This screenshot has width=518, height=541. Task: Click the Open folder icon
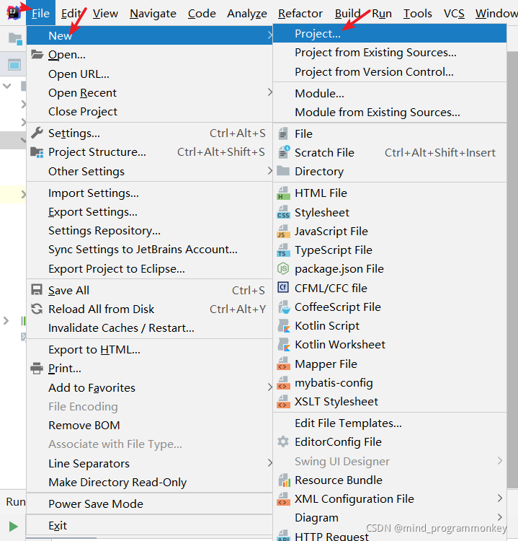point(37,55)
